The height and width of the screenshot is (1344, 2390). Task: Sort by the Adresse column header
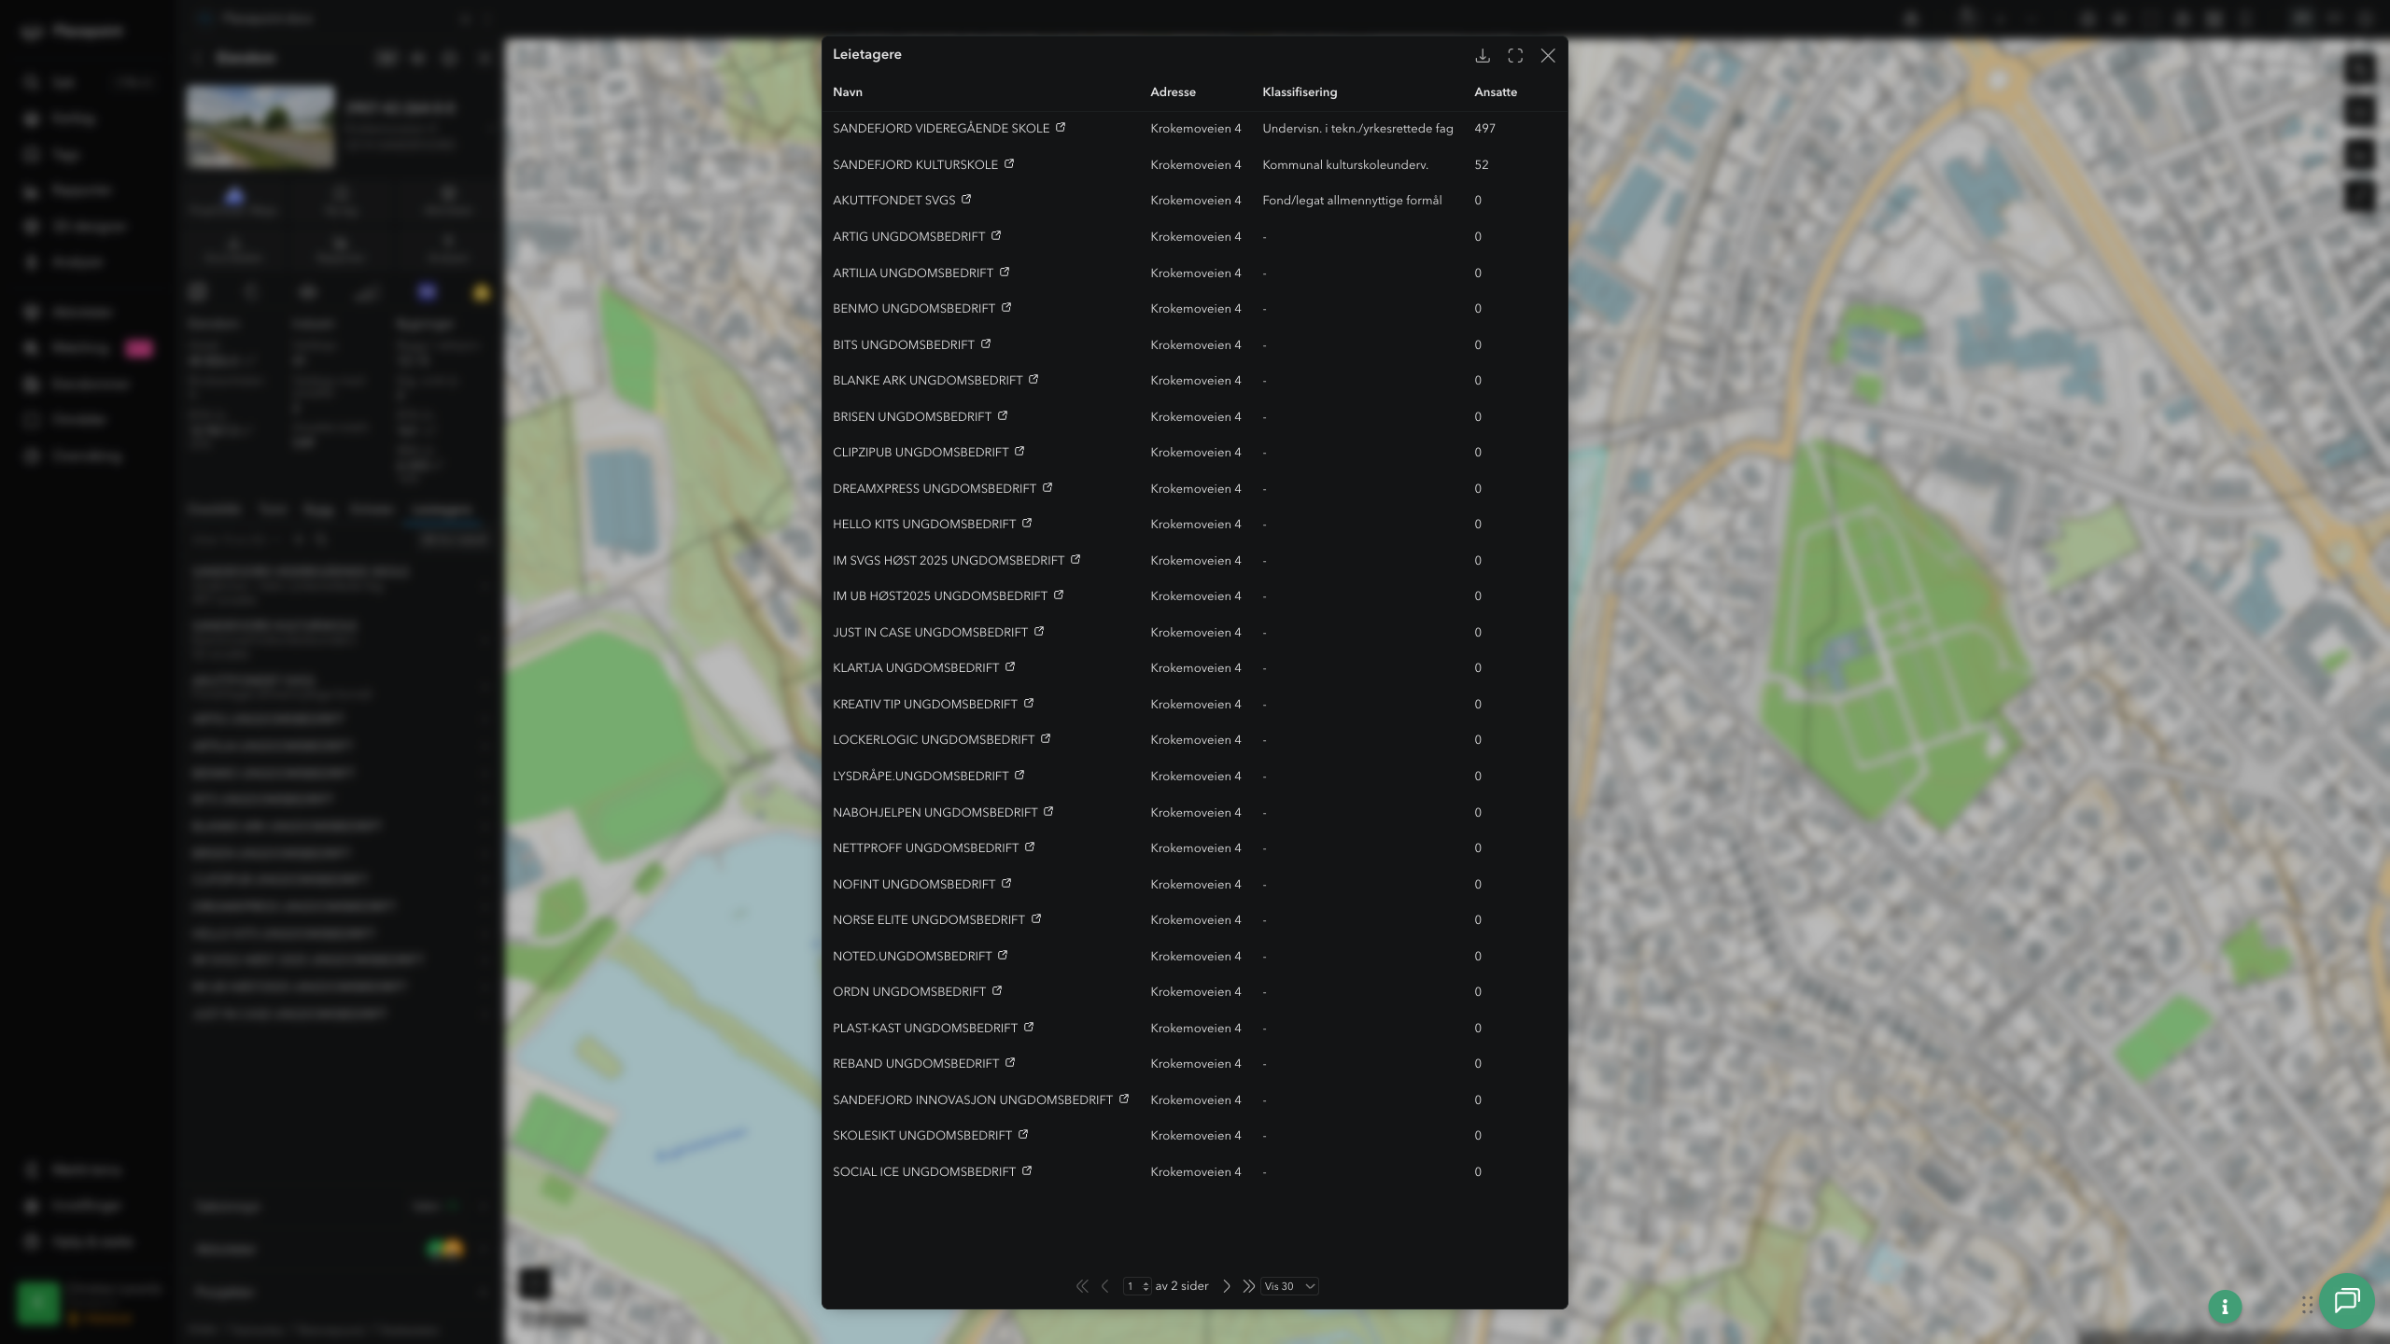pos(1173,92)
